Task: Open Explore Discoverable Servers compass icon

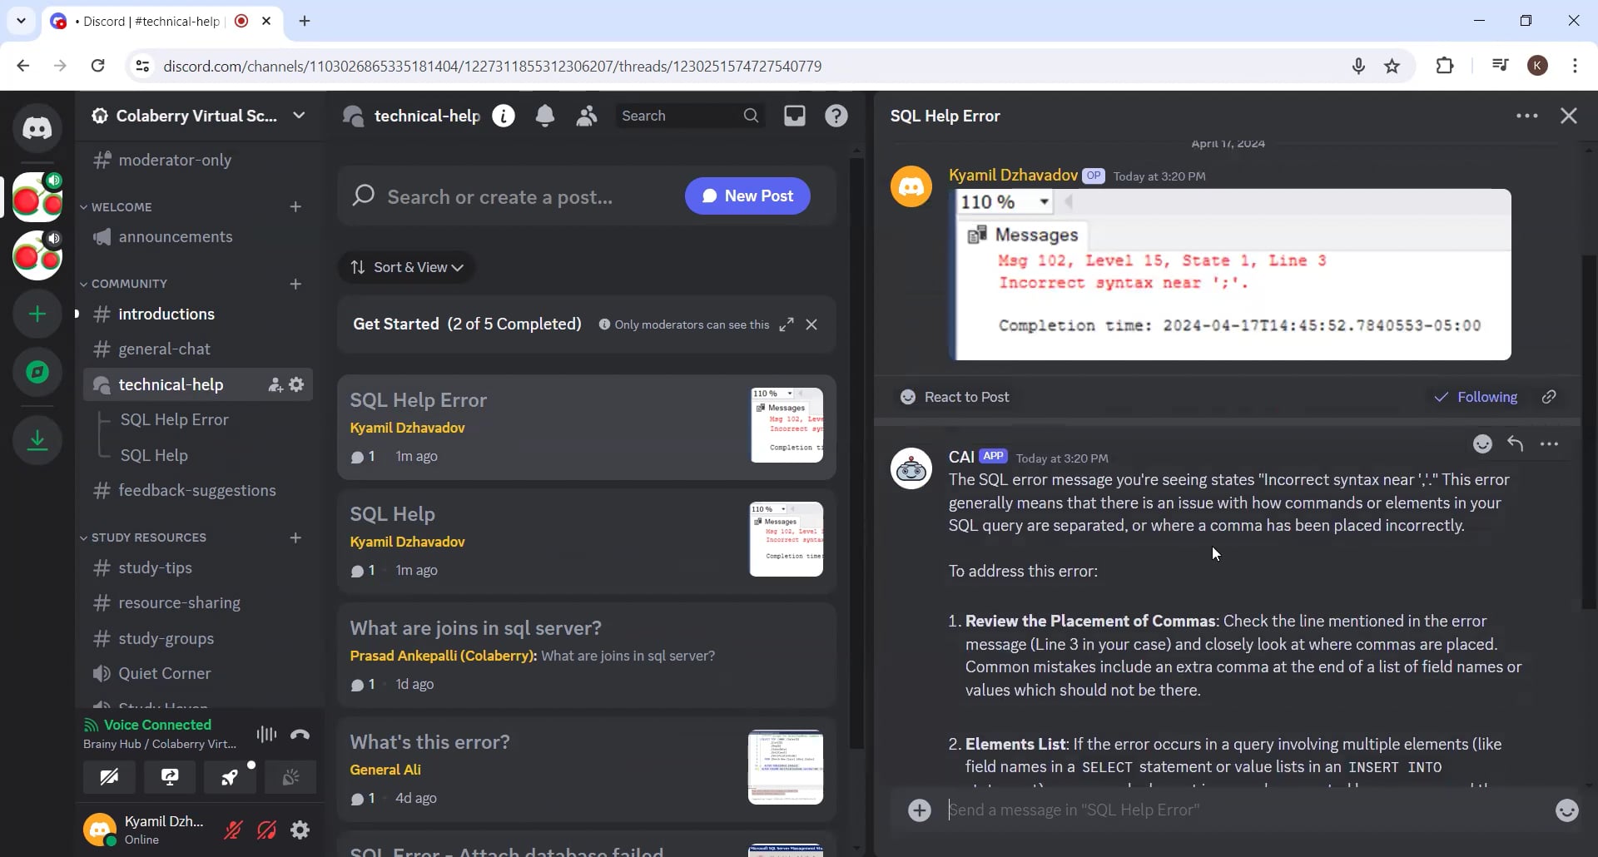Action: [x=37, y=372]
